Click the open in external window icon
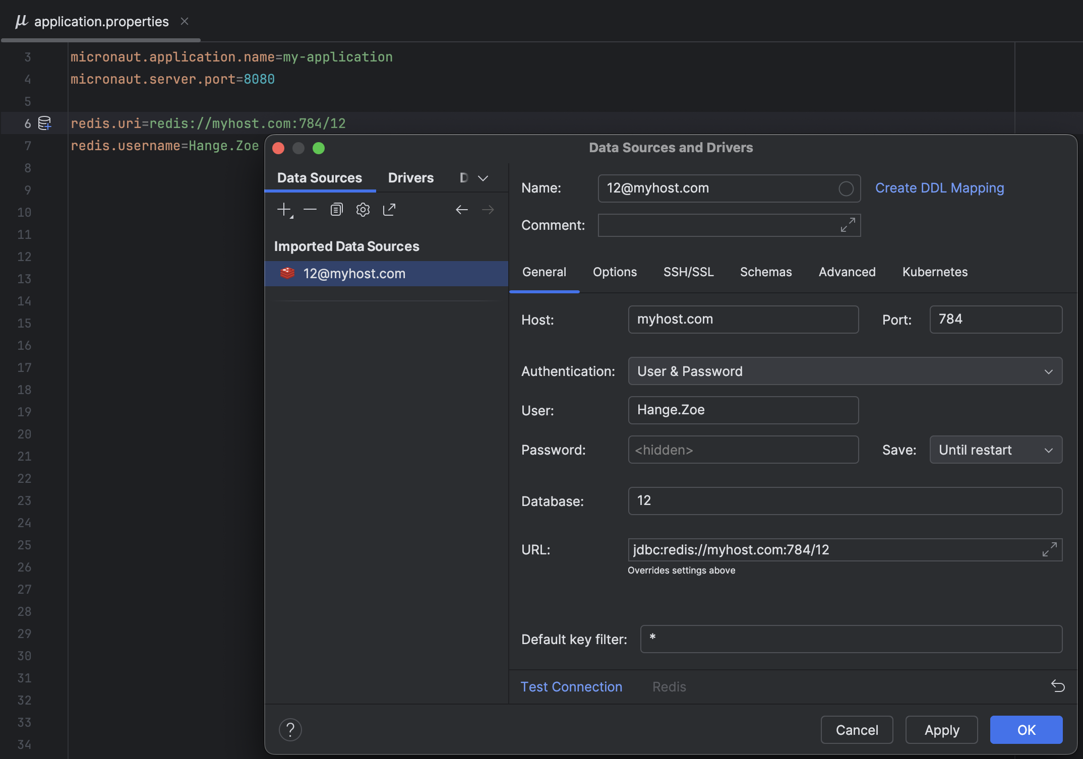 click(x=389, y=210)
